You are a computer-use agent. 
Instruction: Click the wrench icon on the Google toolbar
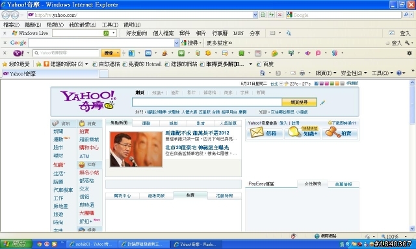click(x=407, y=43)
